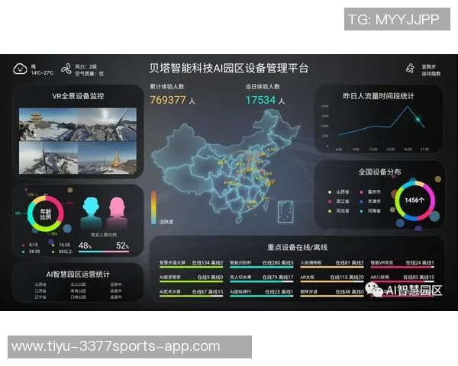Click the 52% female percentage value
This screenshot has width=458, height=366.
[x=122, y=246]
